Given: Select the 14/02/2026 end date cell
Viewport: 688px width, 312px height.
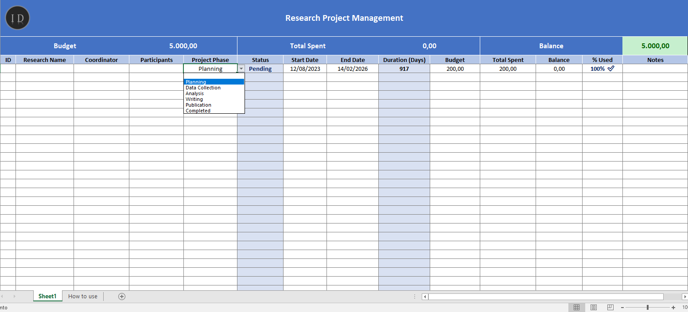Looking at the screenshot, I should click(353, 69).
